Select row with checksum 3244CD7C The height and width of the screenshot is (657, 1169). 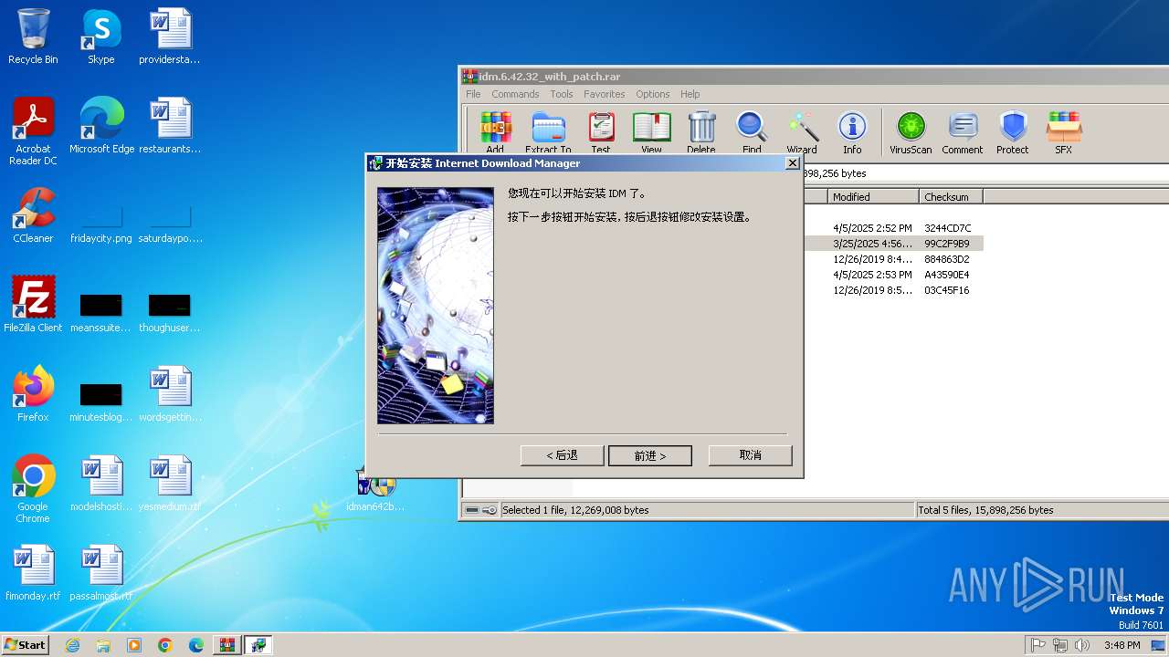tap(893, 228)
